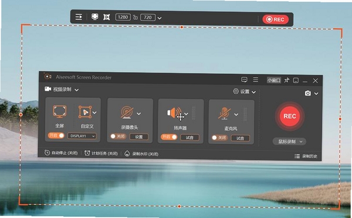Image resolution: width=352 pixels, height=218 pixels.
Task: Adjust the speaker volume level meter
Action: pyautogui.click(x=194, y=114)
